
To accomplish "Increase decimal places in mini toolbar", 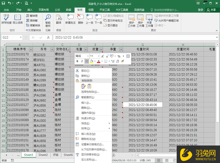I will pyautogui.click(x=113, y=61).
